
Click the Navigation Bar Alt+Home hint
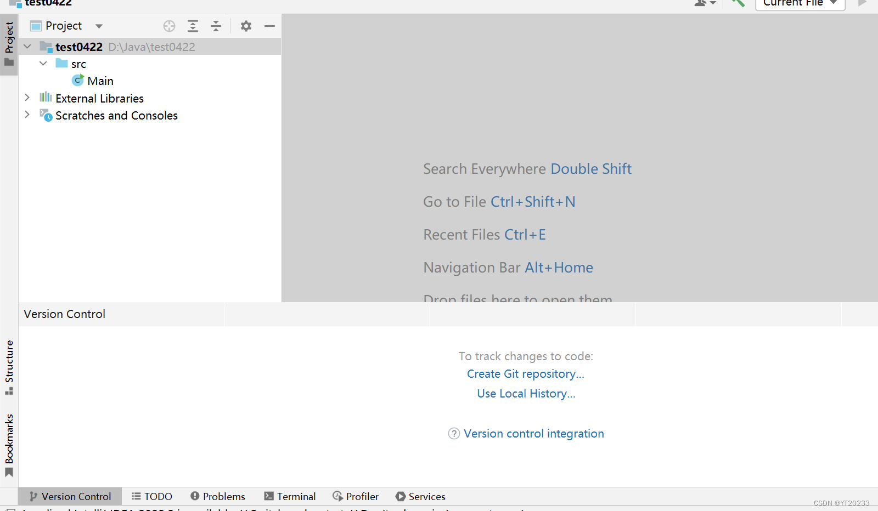coord(508,268)
